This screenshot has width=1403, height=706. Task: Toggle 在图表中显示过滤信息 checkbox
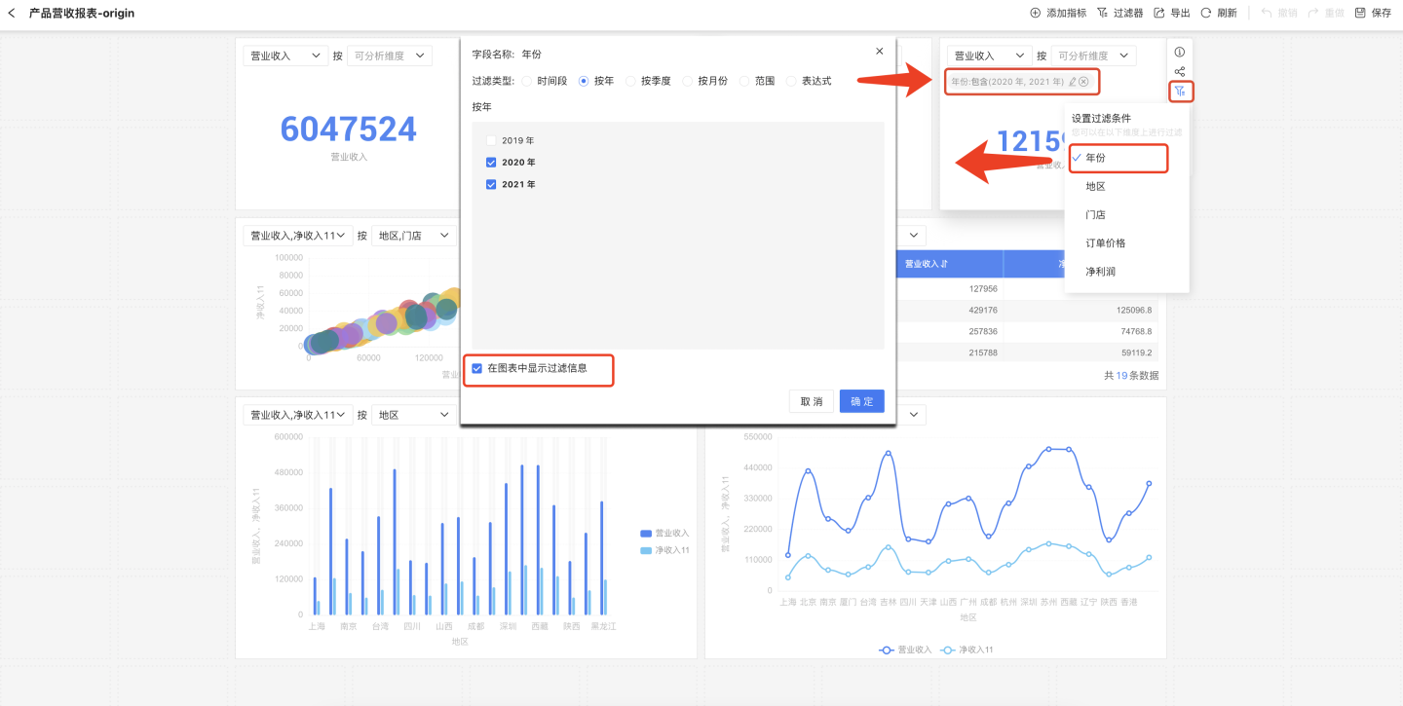[x=476, y=368]
